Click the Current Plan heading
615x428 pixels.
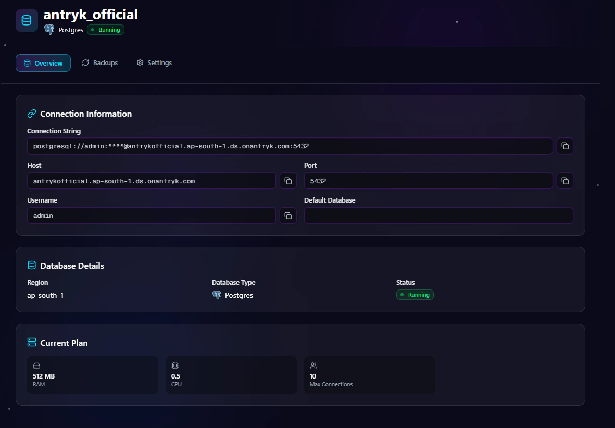point(64,343)
